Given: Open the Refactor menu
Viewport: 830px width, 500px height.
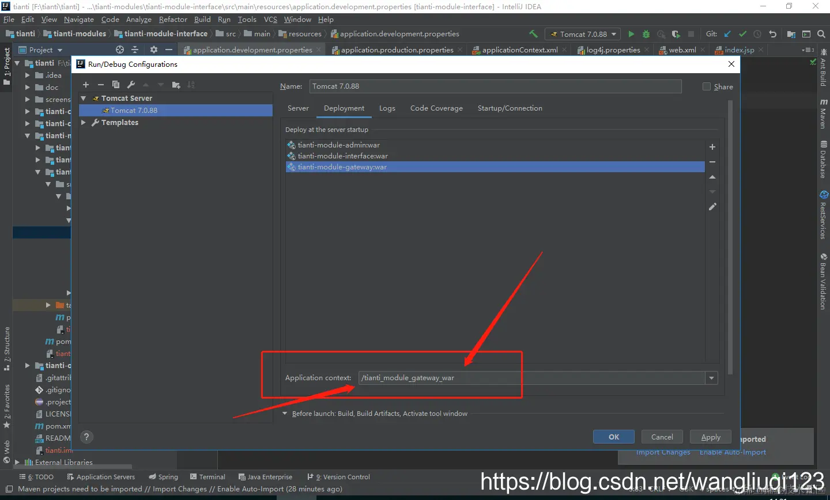Looking at the screenshot, I should coord(173,20).
